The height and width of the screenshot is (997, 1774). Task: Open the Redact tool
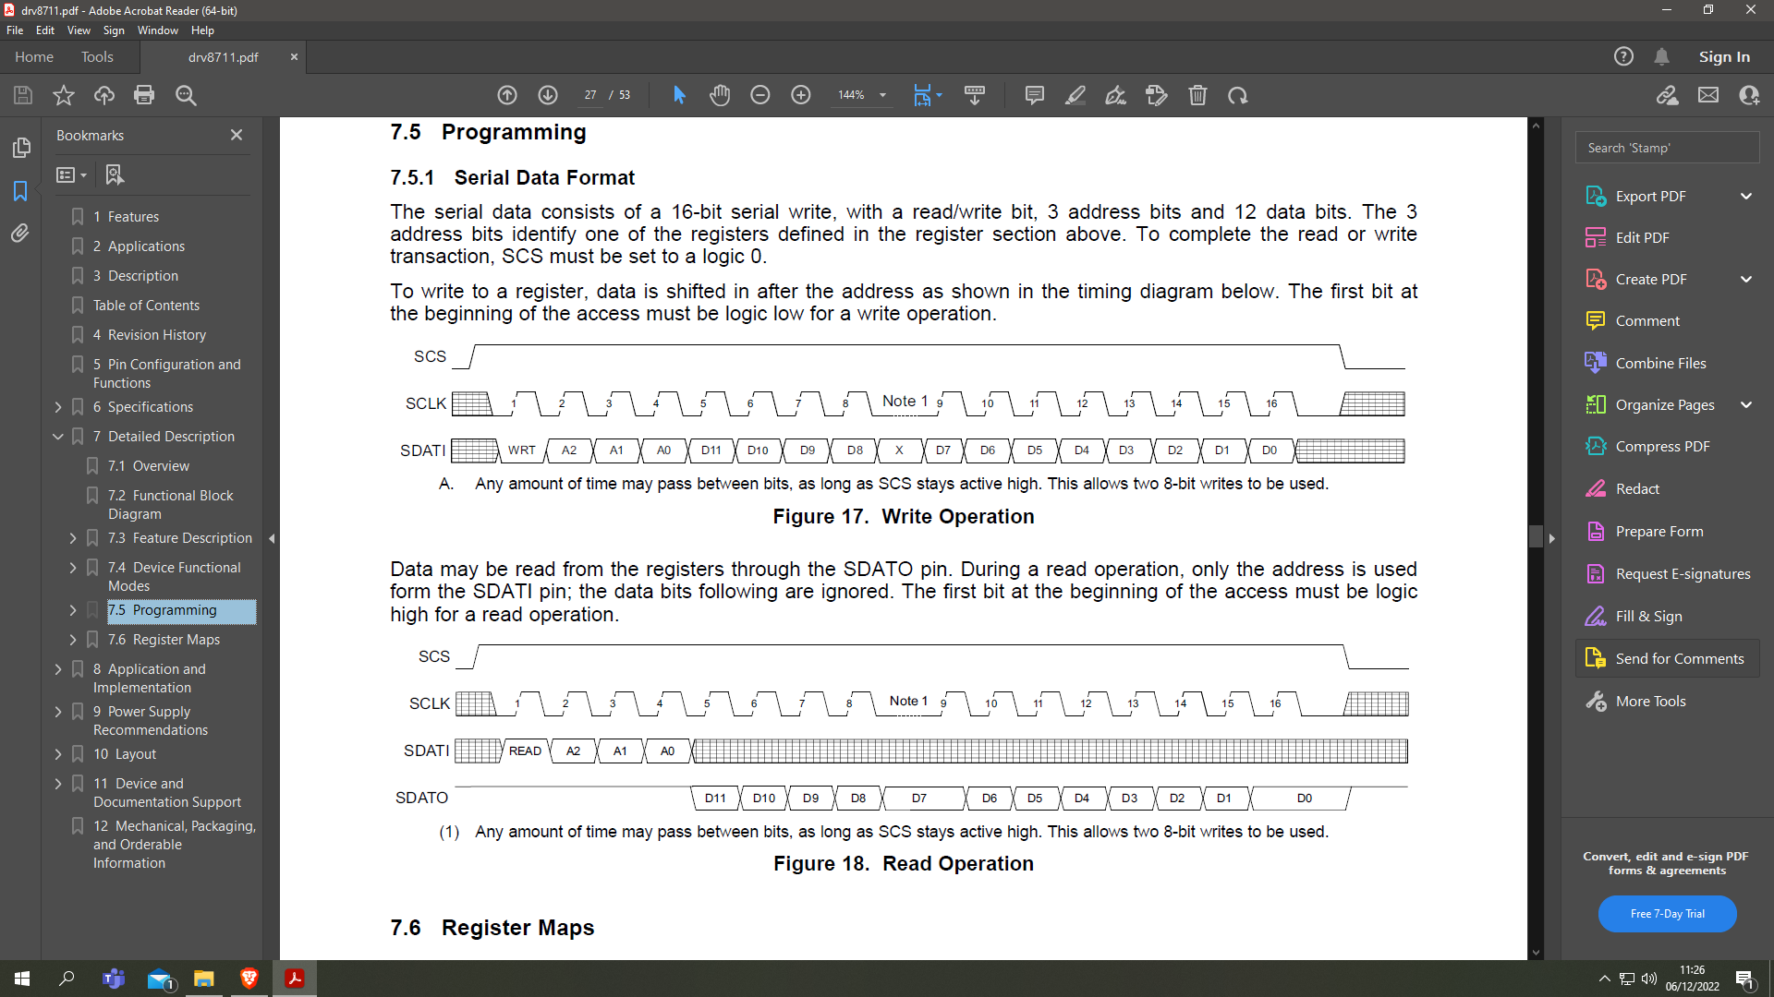click(1637, 489)
